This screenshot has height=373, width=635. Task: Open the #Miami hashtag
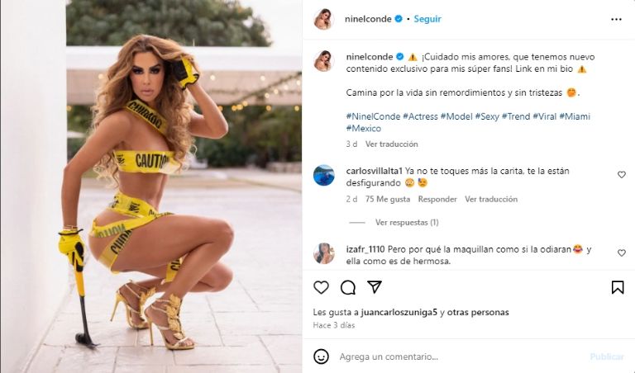575,116
